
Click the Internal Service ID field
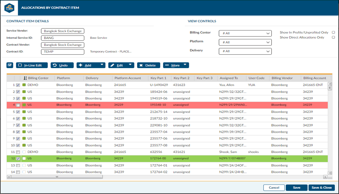click(x=63, y=38)
